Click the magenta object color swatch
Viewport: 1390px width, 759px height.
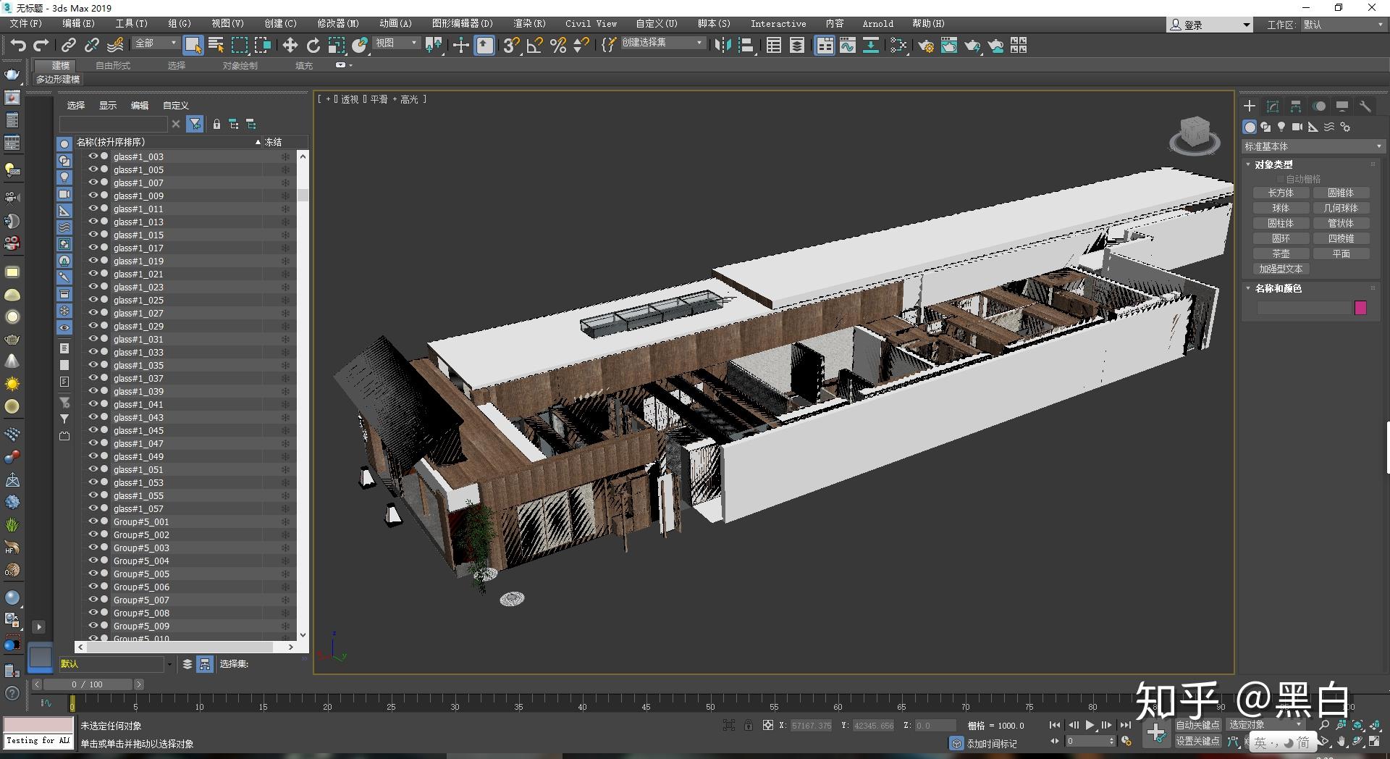[x=1360, y=308]
